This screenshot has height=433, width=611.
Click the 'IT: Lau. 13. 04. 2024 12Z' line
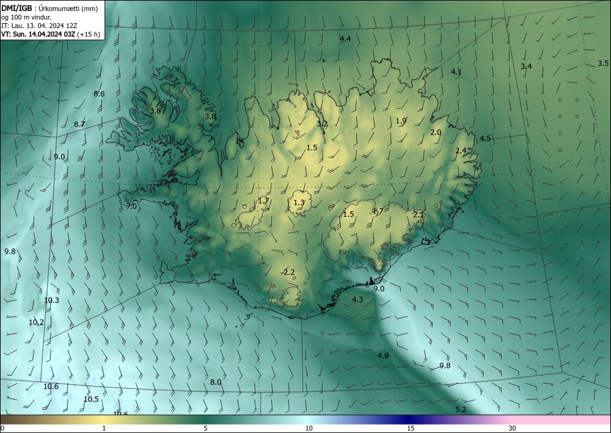tap(39, 26)
